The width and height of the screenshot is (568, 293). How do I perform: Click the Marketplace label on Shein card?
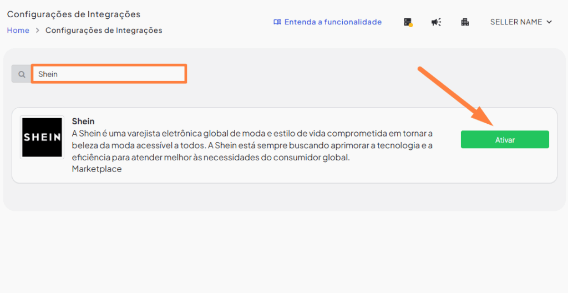[97, 169]
